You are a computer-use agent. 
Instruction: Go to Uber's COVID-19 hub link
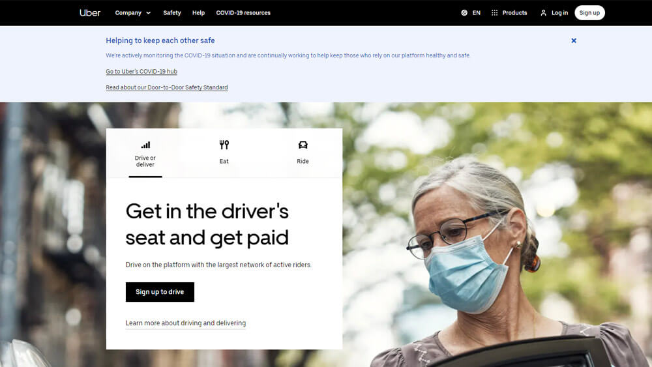[x=141, y=72]
